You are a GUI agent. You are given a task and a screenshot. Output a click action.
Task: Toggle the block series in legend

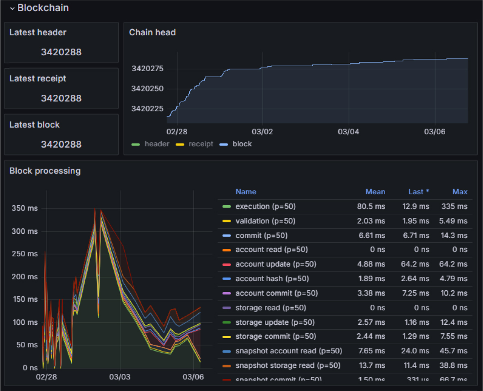pos(242,144)
